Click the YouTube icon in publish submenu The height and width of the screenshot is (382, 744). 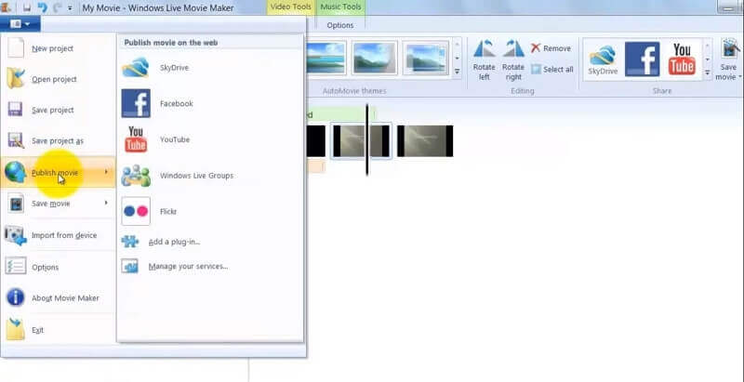coord(136,139)
